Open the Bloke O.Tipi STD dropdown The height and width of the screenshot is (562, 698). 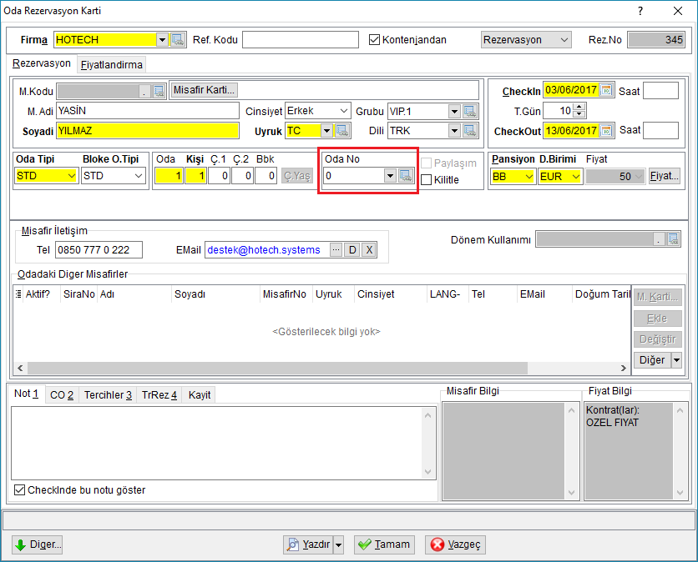139,176
